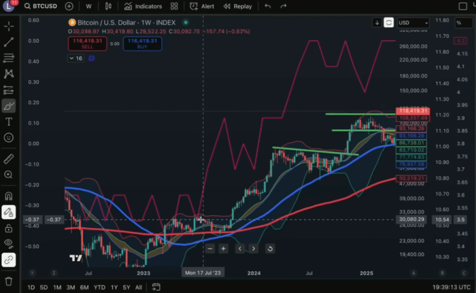Viewport: 476px width, 293px height.
Task: Select the trend line tool
Action: 9,42
